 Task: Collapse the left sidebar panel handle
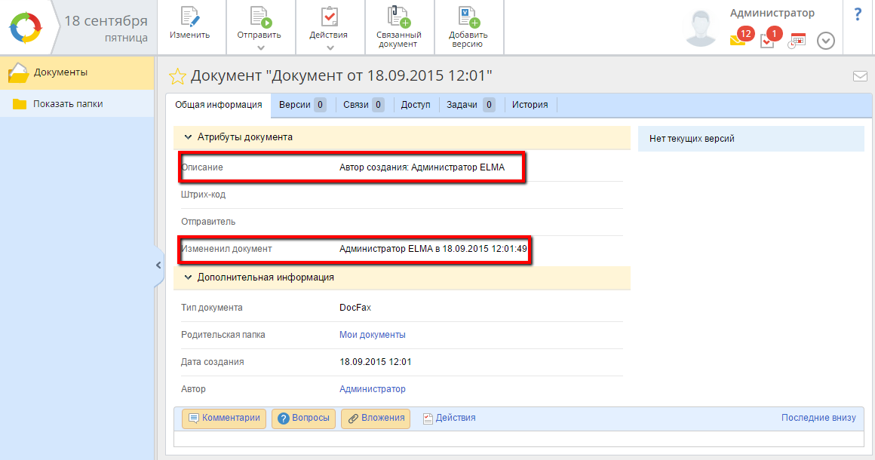[158, 265]
